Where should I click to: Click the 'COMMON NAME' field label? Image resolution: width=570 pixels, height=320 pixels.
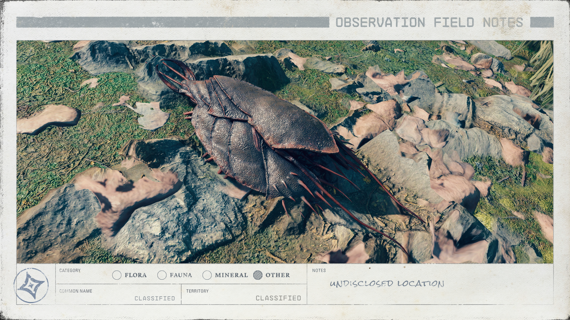click(76, 291)
